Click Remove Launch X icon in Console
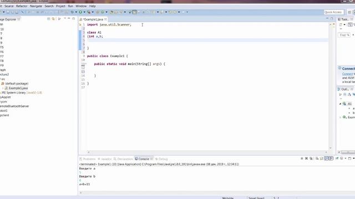 point(306,159)
